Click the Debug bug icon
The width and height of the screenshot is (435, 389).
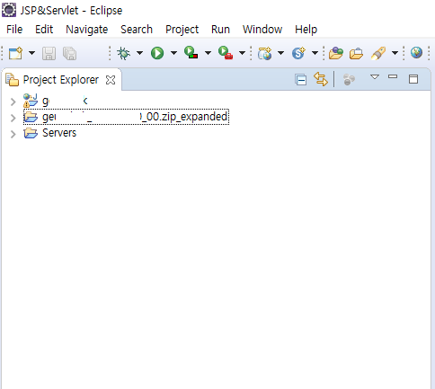123,53
